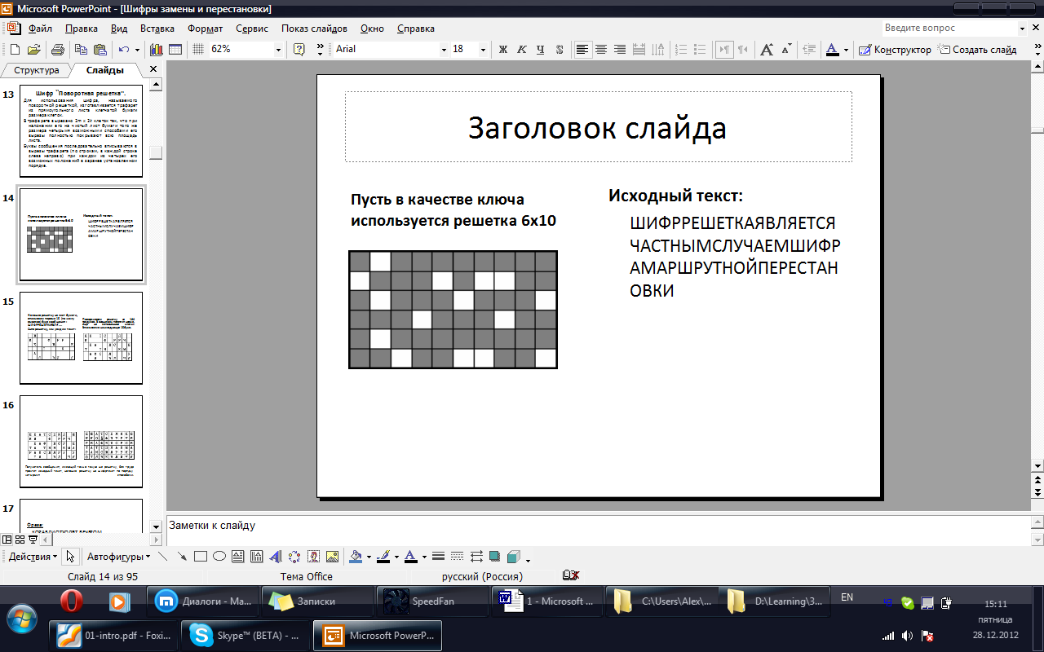This screenshot has height=652, width=1044.
Task: Click the 3-D style cube icon
Action: pos(513,557)
